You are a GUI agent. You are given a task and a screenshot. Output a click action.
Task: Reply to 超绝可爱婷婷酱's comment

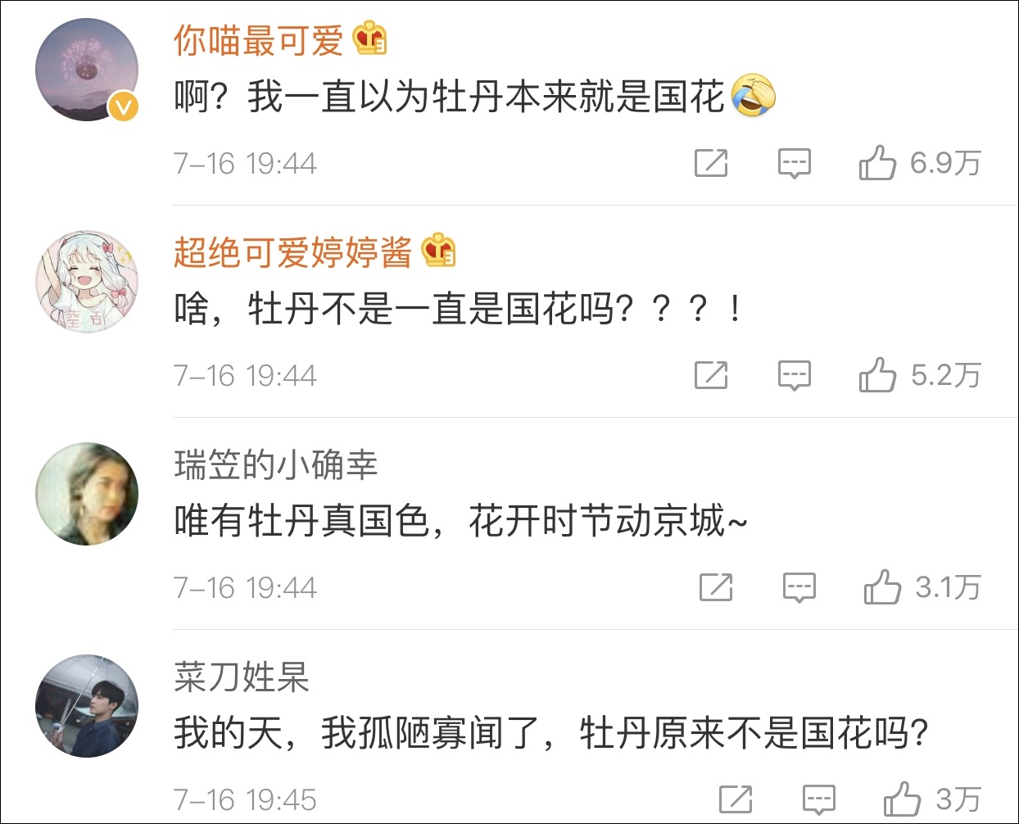pyautogui.click(x=794, y=376)
